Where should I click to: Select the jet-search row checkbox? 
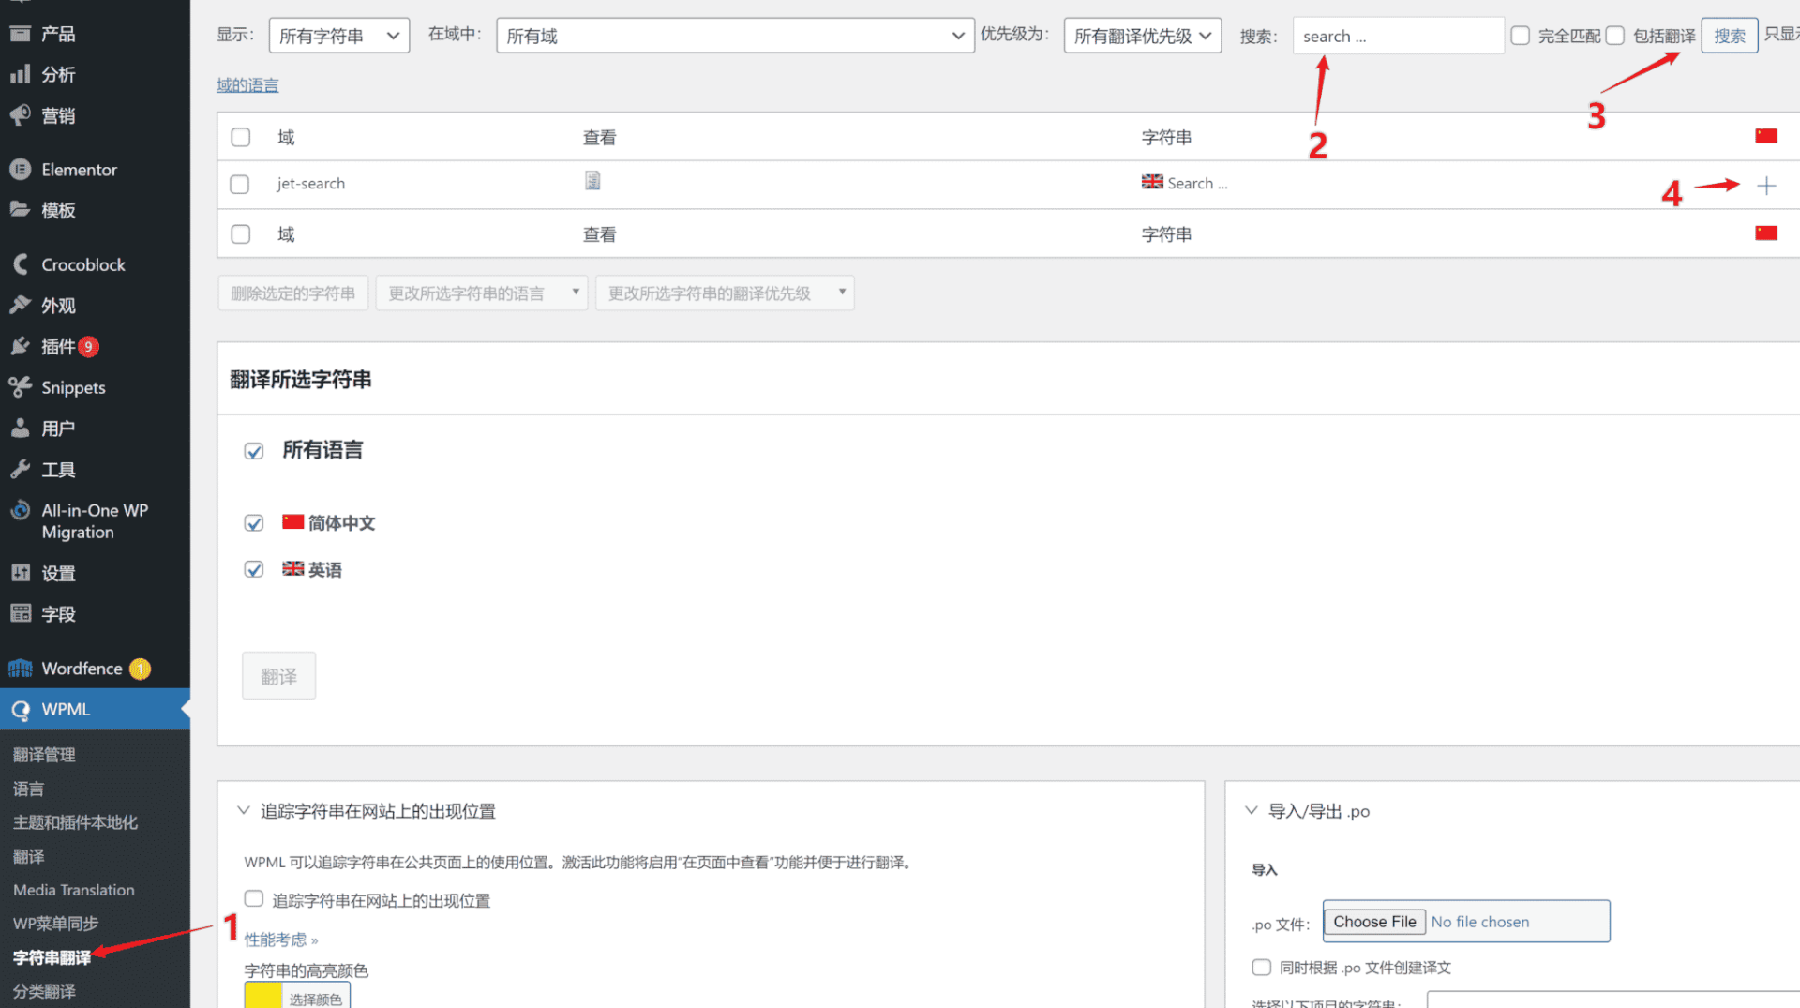coord(240,185)
